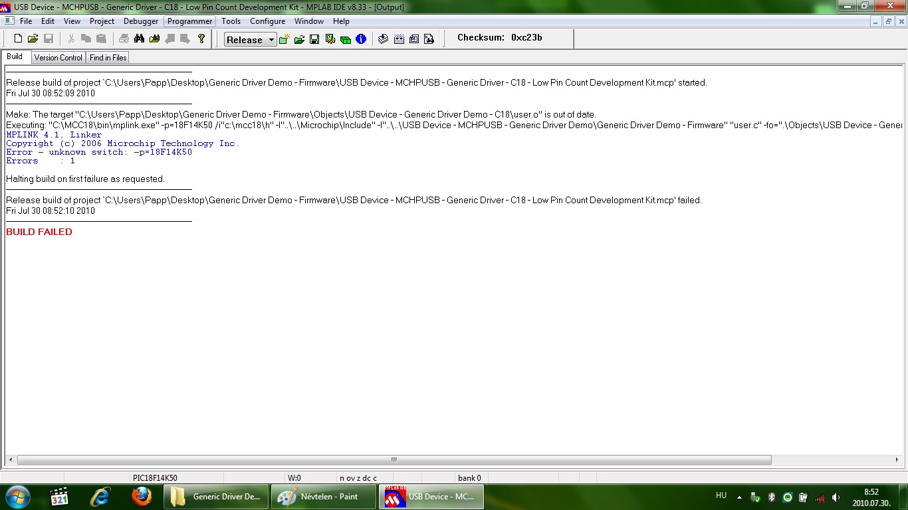Click the left arrow of the horizontal scrollbar

click(11, 460)
